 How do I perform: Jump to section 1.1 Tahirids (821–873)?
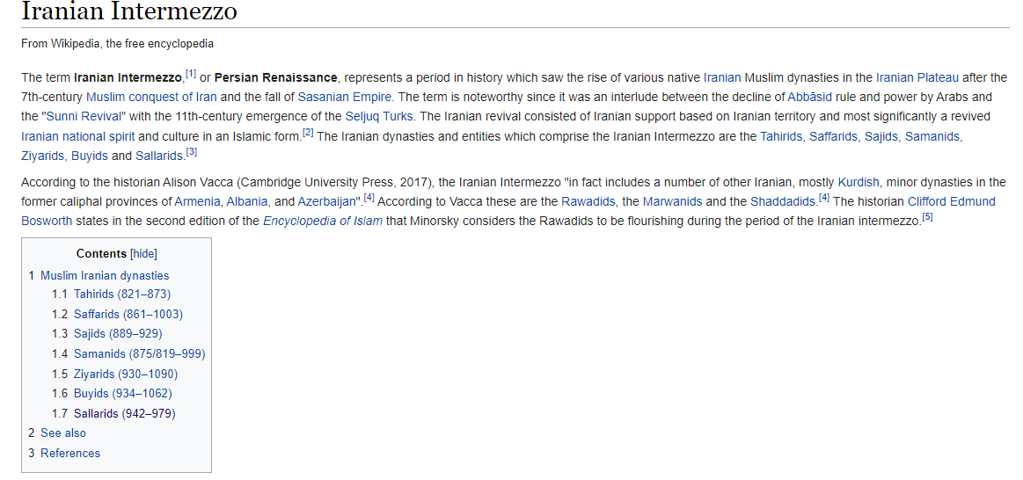tap(122, 294)
